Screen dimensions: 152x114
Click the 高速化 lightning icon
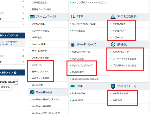113,44
